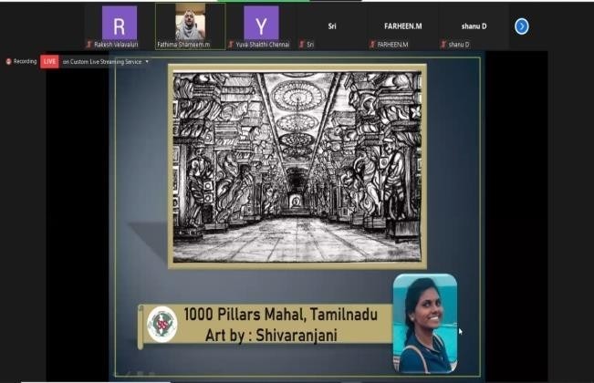Select Rakesh's purple R avatar tile
Image resolution: width=594 pixels, height=383 pixels.
[x=120, y=23]
